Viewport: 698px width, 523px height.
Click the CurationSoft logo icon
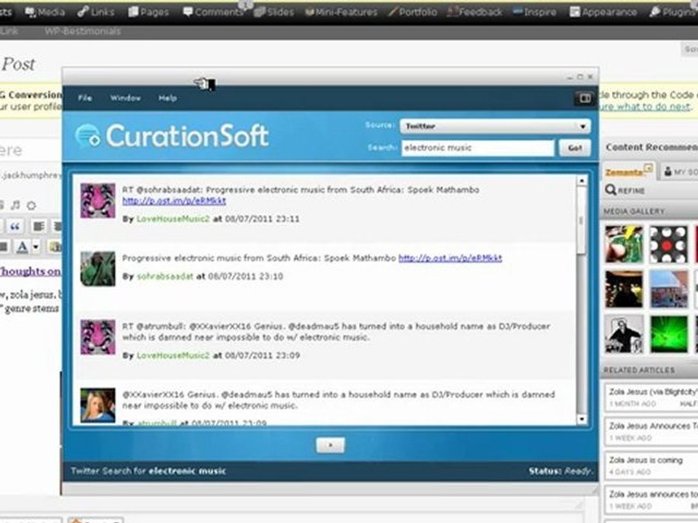coord(88,135)
